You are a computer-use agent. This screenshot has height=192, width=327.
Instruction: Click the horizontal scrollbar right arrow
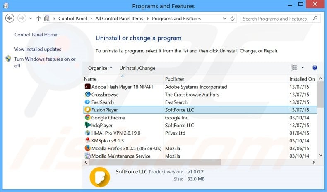point(313,162)
